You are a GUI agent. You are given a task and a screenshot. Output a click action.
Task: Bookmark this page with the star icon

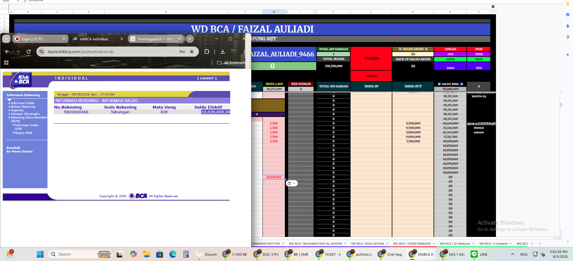point(192,52)
